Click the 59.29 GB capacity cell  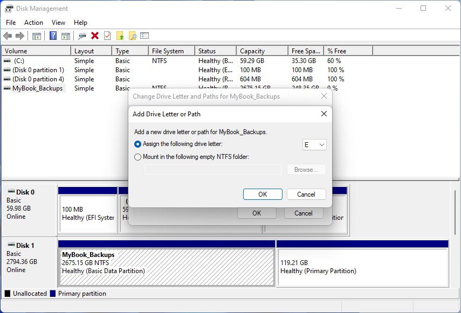click(x=252, y=61)
